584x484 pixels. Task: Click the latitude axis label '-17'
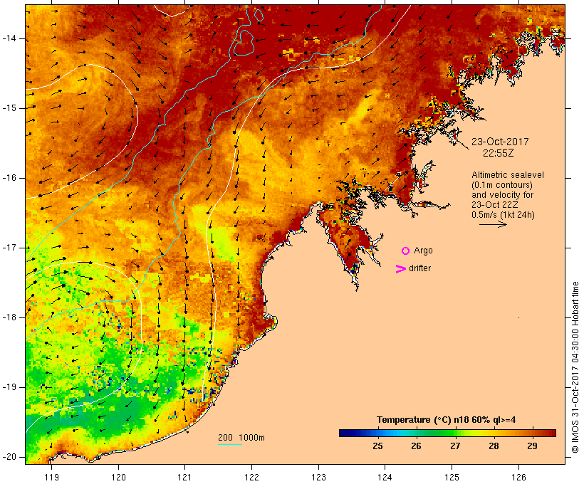(9, 248)
